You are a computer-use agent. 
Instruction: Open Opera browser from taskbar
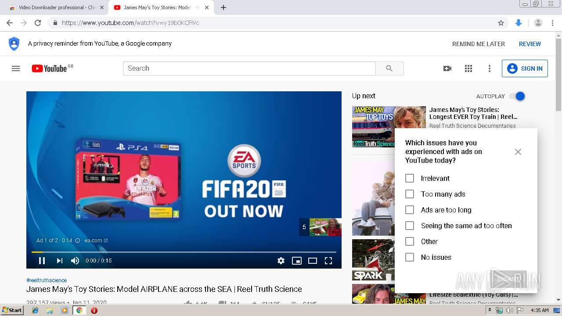pos(94,310)
